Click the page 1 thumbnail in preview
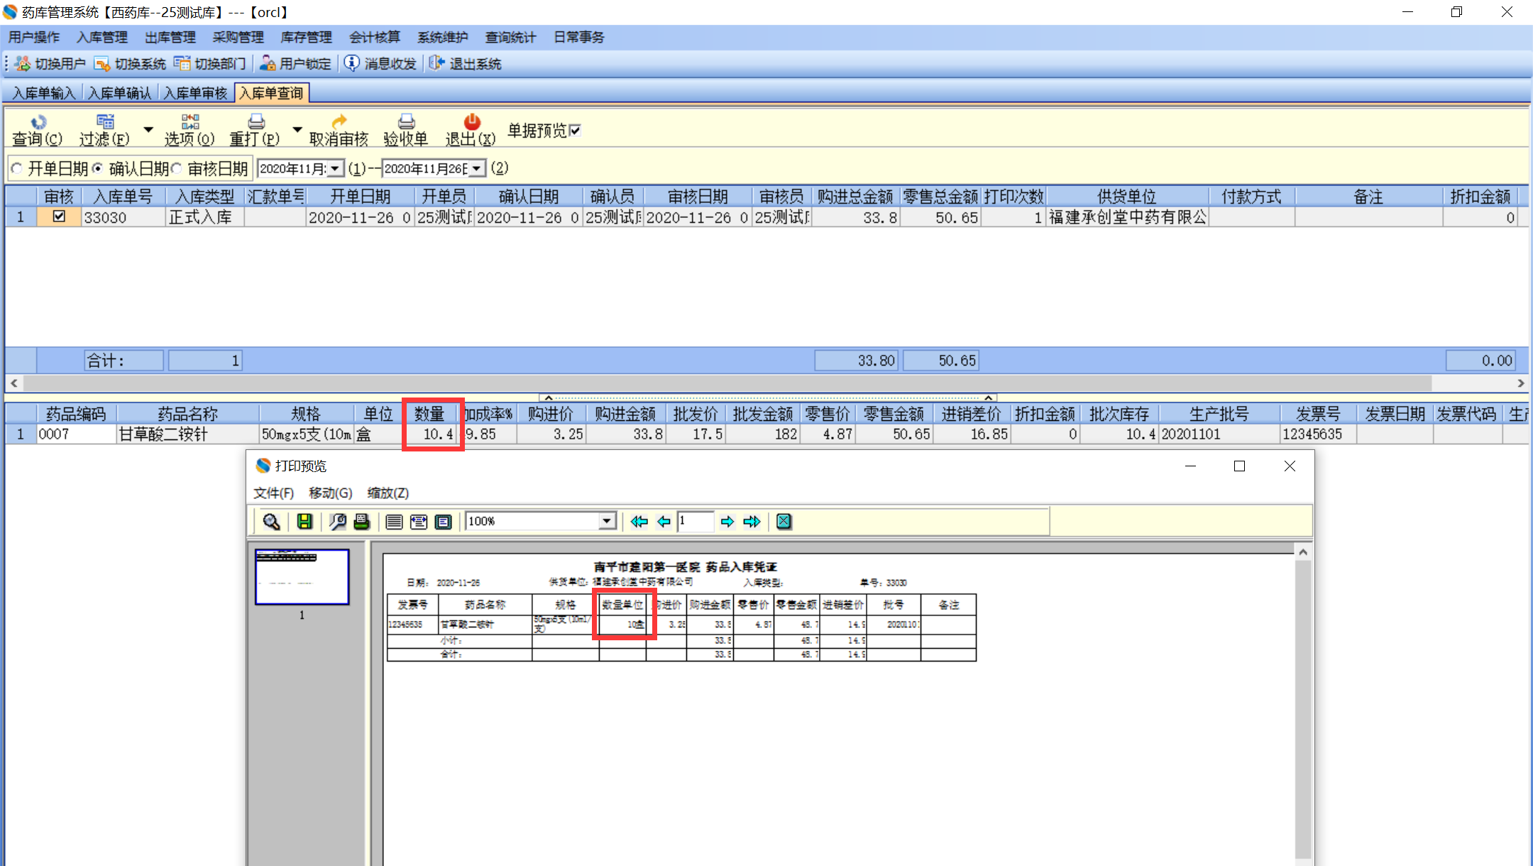 302,576
